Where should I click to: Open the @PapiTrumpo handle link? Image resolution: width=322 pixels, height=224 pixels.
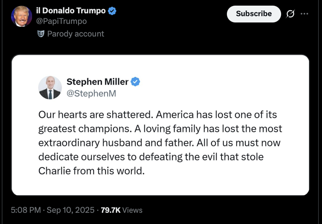pyautogui.click(x=61, y=21)
